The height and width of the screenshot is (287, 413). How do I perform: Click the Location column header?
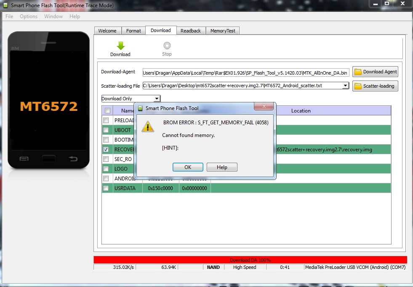[x=301, y=111]
